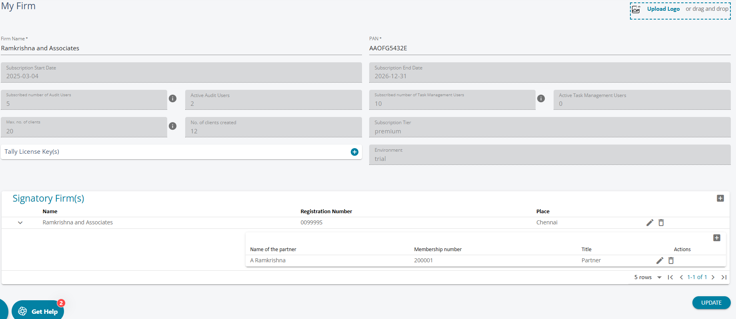Edit partner A Ramkrishna
The width and height of the screenshot is (736, 319).
pyautogui.click(x=660, y=260)
